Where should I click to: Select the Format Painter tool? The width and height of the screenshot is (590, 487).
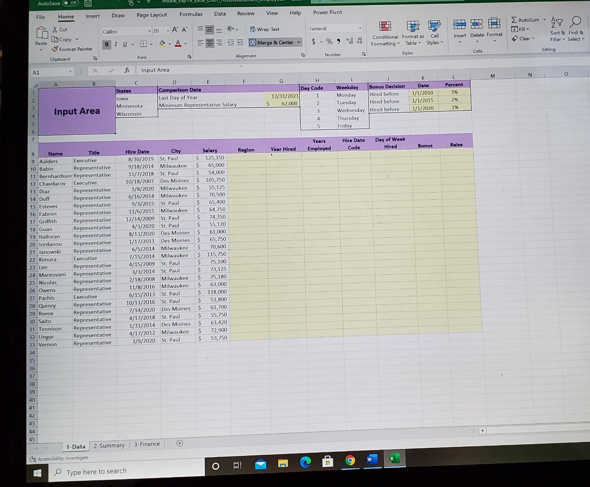(x=72, y=49)
